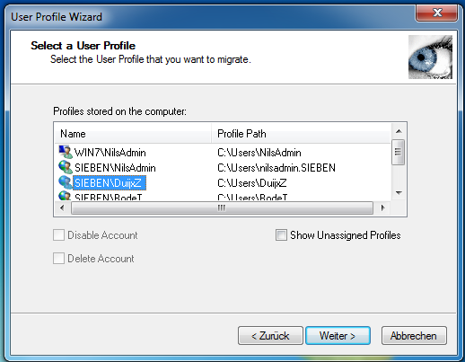Screen dimensions: 465x362
Task: Click the horizontal scroll-left arrow
Action: pyautogui.click(x=62, y=207)
